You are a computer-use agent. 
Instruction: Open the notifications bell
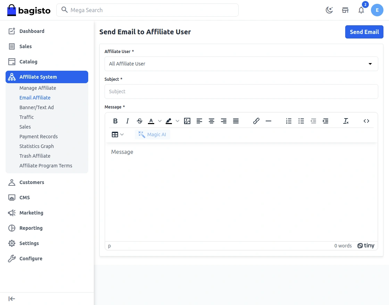point(361,10)
